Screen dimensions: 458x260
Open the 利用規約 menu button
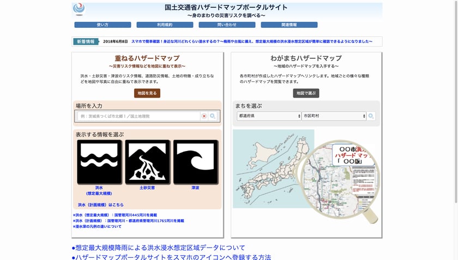coord(165,25)
